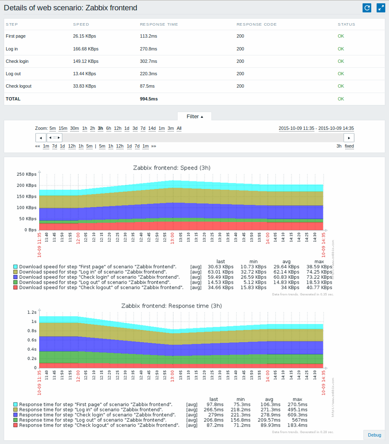The width and height of the screenshot is (389, 444).
Task: Click the 13:00 marker on Speed graph
Action: click(172, 238)
